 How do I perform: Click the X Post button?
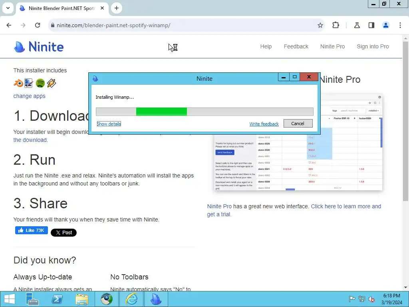tap(64, 232)
